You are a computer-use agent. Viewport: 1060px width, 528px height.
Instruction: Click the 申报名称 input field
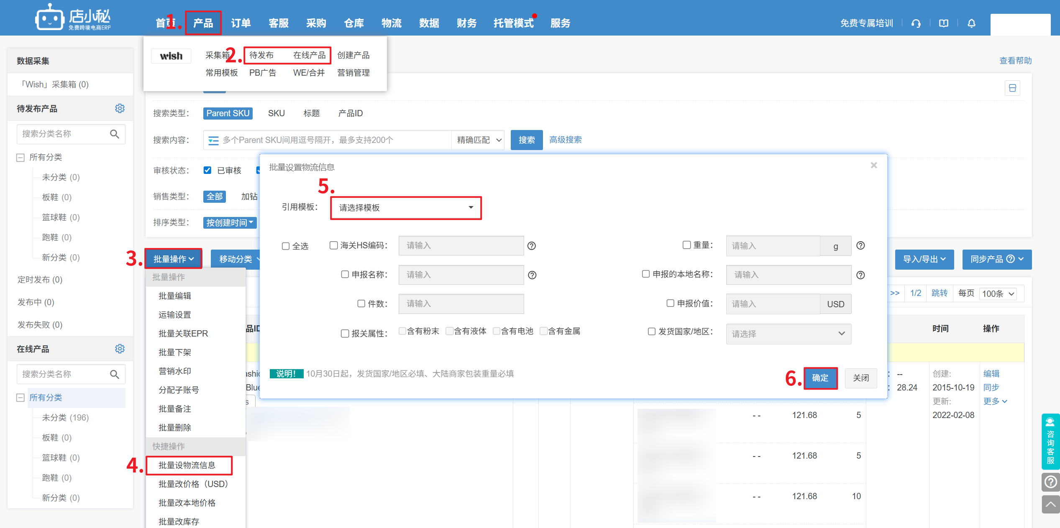point(461,275)
